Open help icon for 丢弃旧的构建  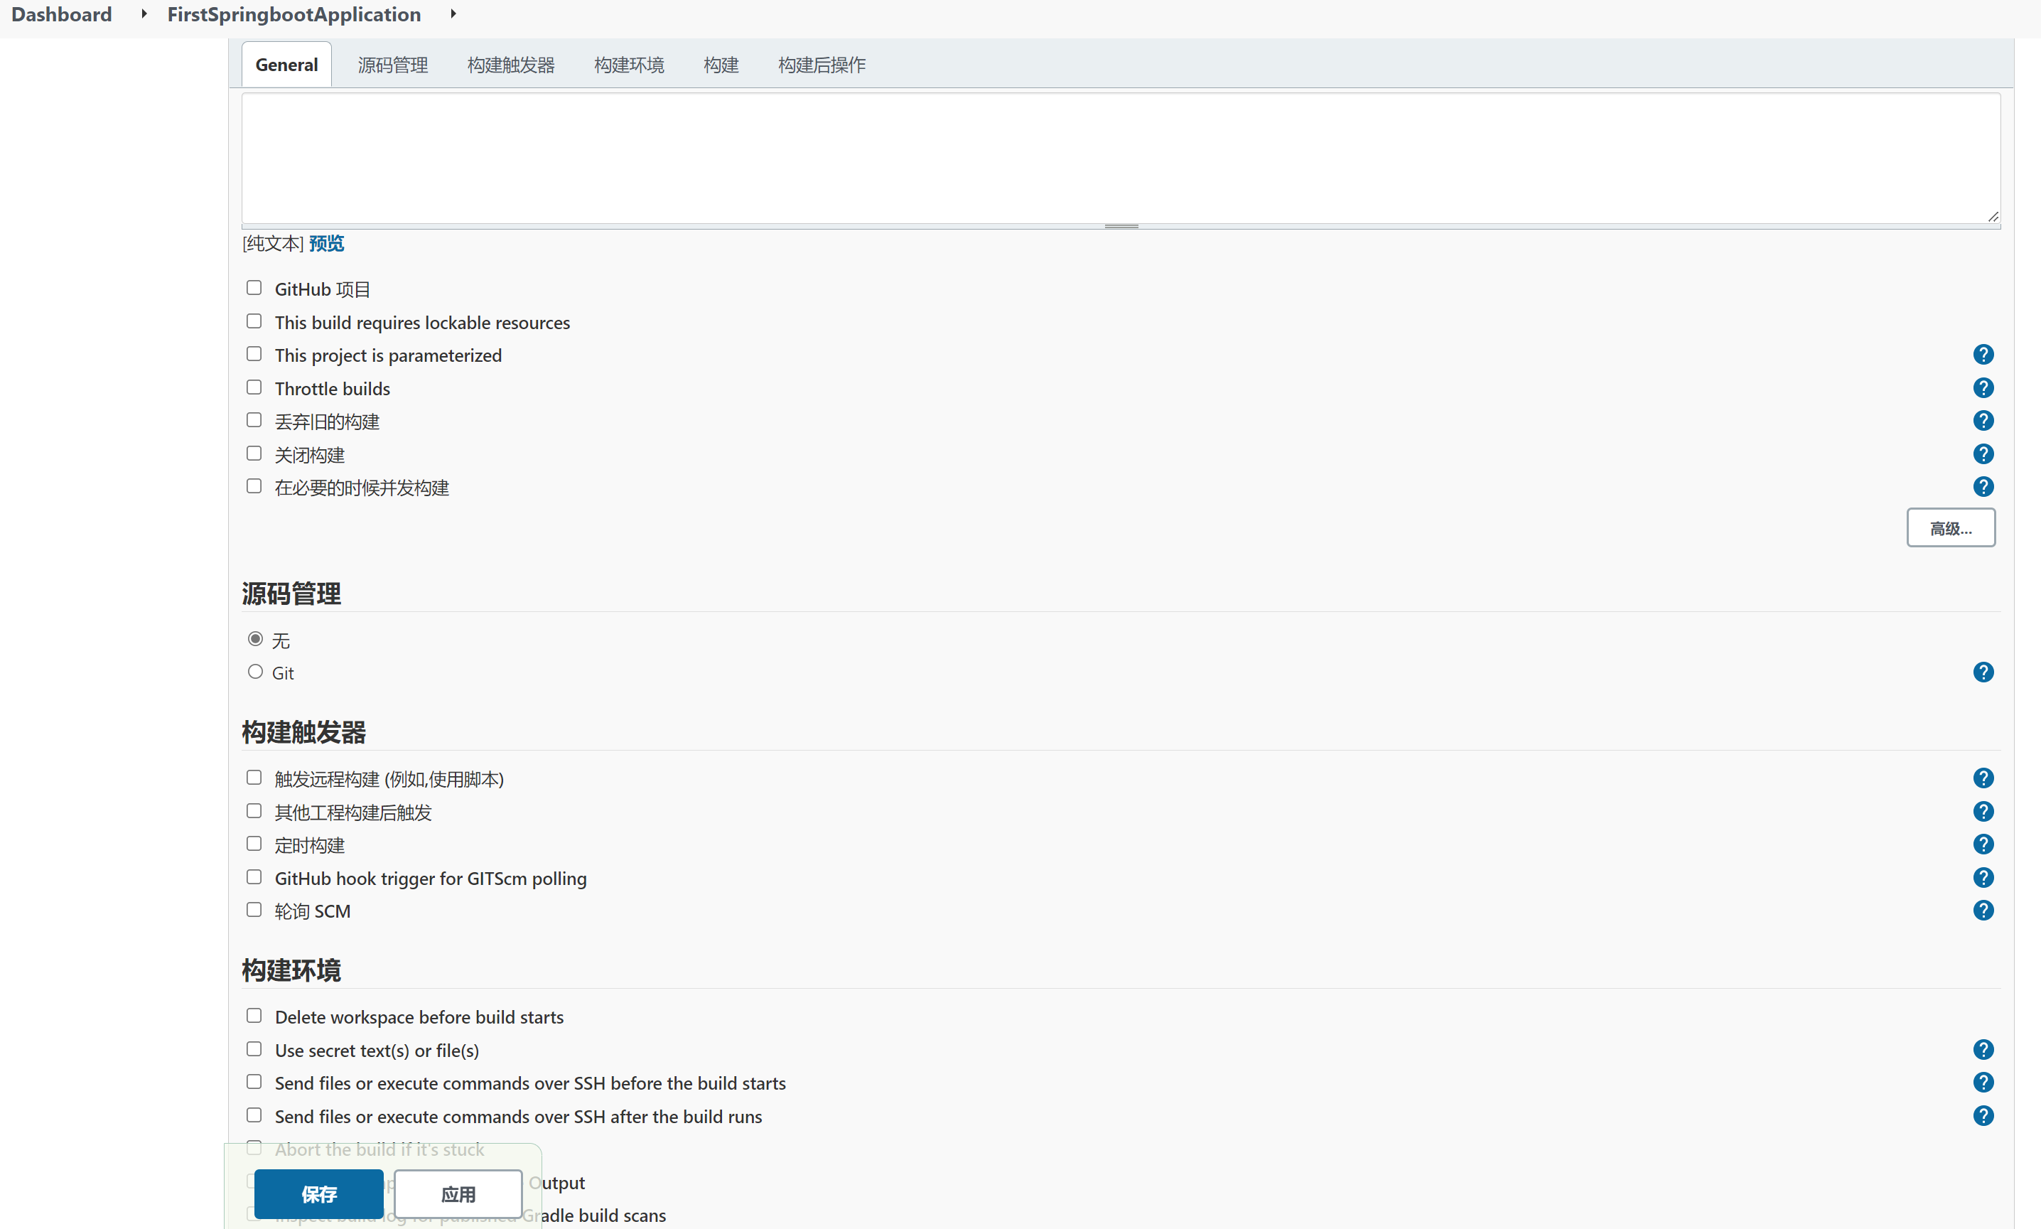click(x=1983, y=421)
